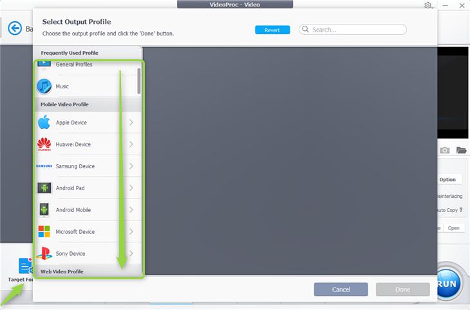Click the Music profile icon
This screenshot has height=310, width=470.
[x=44, y=86]
